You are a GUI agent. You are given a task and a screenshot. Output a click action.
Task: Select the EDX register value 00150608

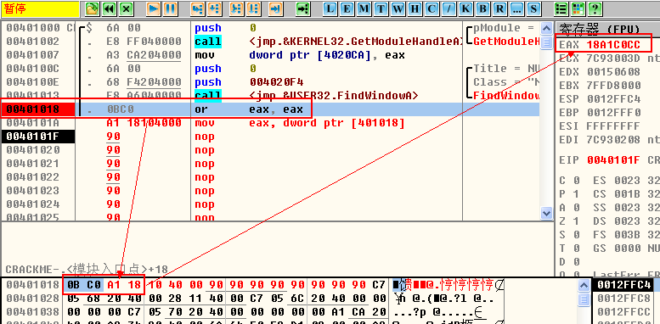point(613,72)
